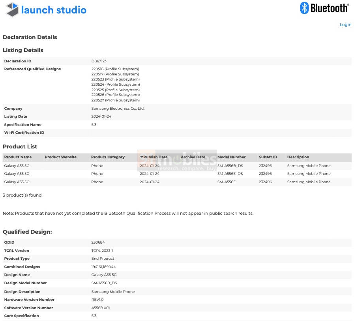Click model number SM-A556B_DS in Product List
The width and height of the screenshot is (354, 321).
pyautogui.click(x=230, y=165)
